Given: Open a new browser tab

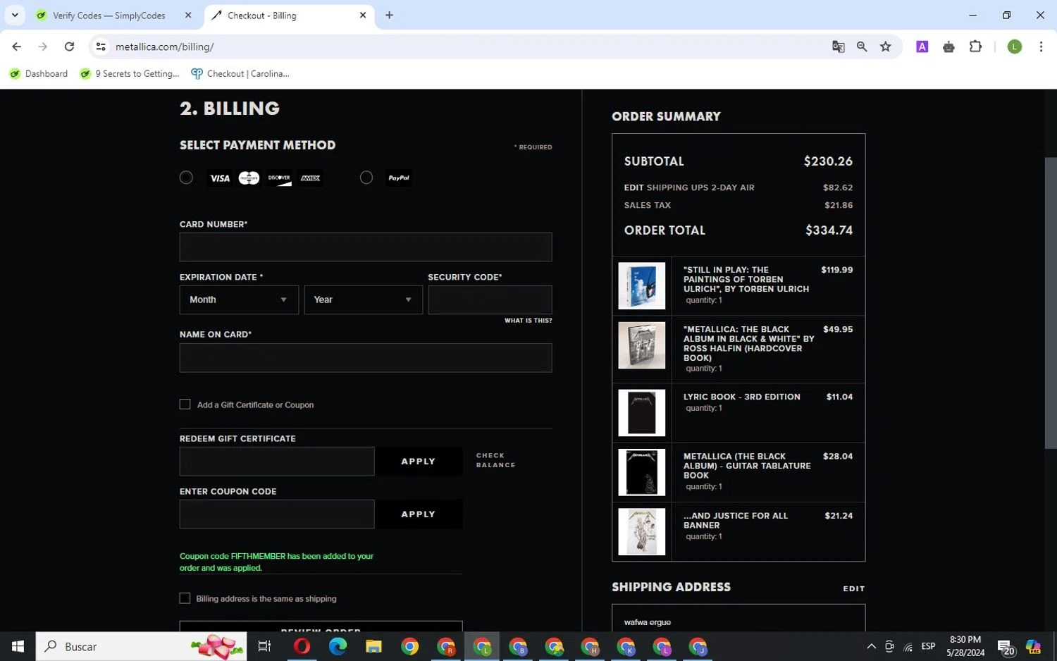Looking at the screenshot, I should [389, 16].
